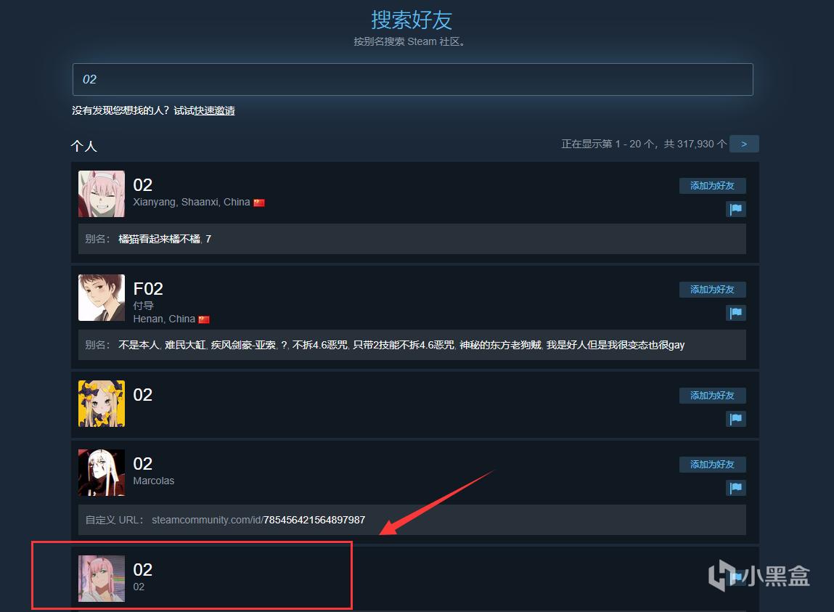Click report flag icon for Xianyang 02 user
834x612 pixels.
point(735,209)
